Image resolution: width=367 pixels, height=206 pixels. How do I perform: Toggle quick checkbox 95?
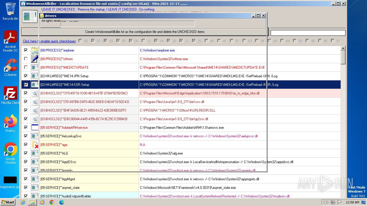pyautogui.click(x=307, y=41)
